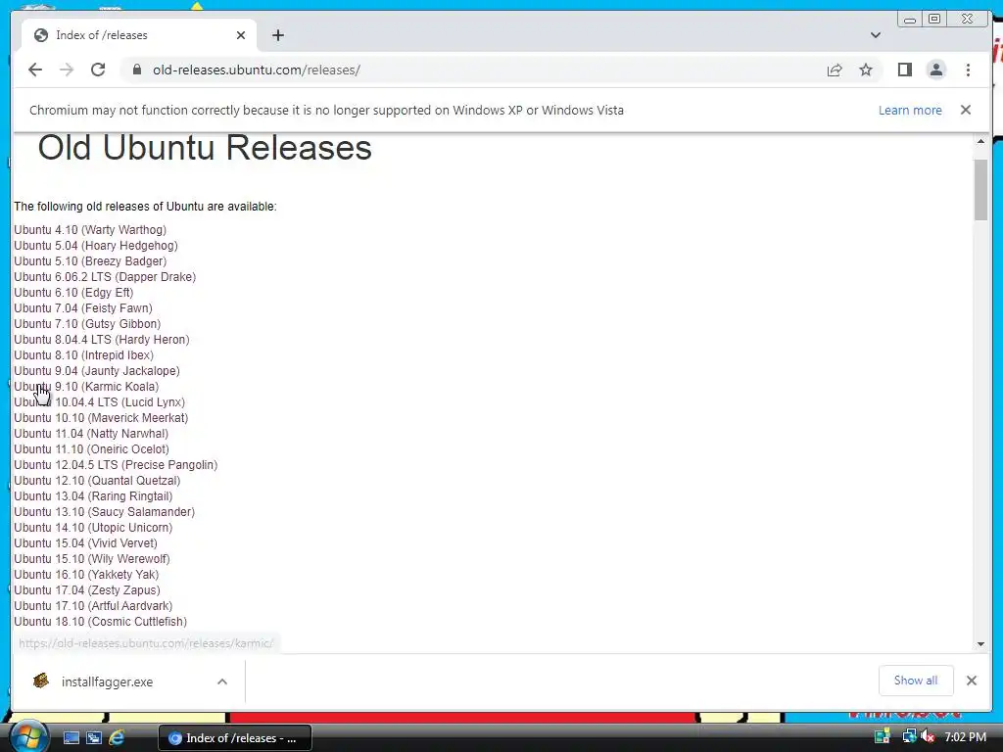Open Ubuntu 14.10 (Utopic Unicorn)
This screenshot has width=1003, height=752.
point(93,528)
